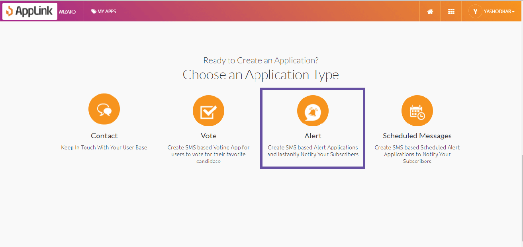The height and width of the screenshot is (247, 523).
Task: Click the tag icon beside My Apps
Action: [x=94, y=12]
